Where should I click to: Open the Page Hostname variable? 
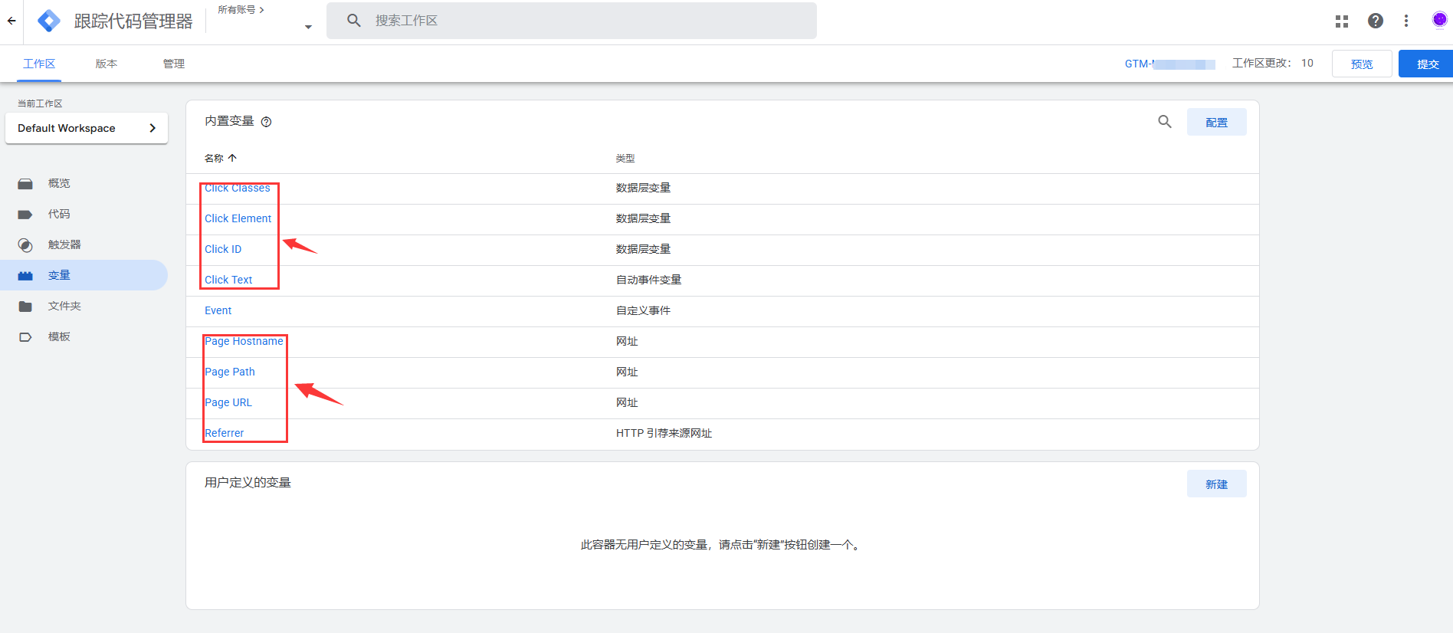pos(244,341)
